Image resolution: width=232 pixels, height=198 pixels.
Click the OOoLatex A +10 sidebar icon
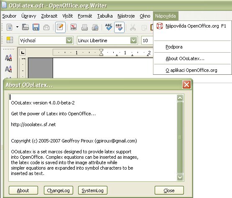point(8,58)
